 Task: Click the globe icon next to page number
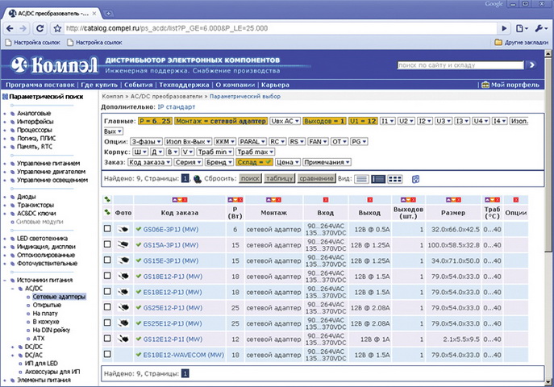[197, 179]
